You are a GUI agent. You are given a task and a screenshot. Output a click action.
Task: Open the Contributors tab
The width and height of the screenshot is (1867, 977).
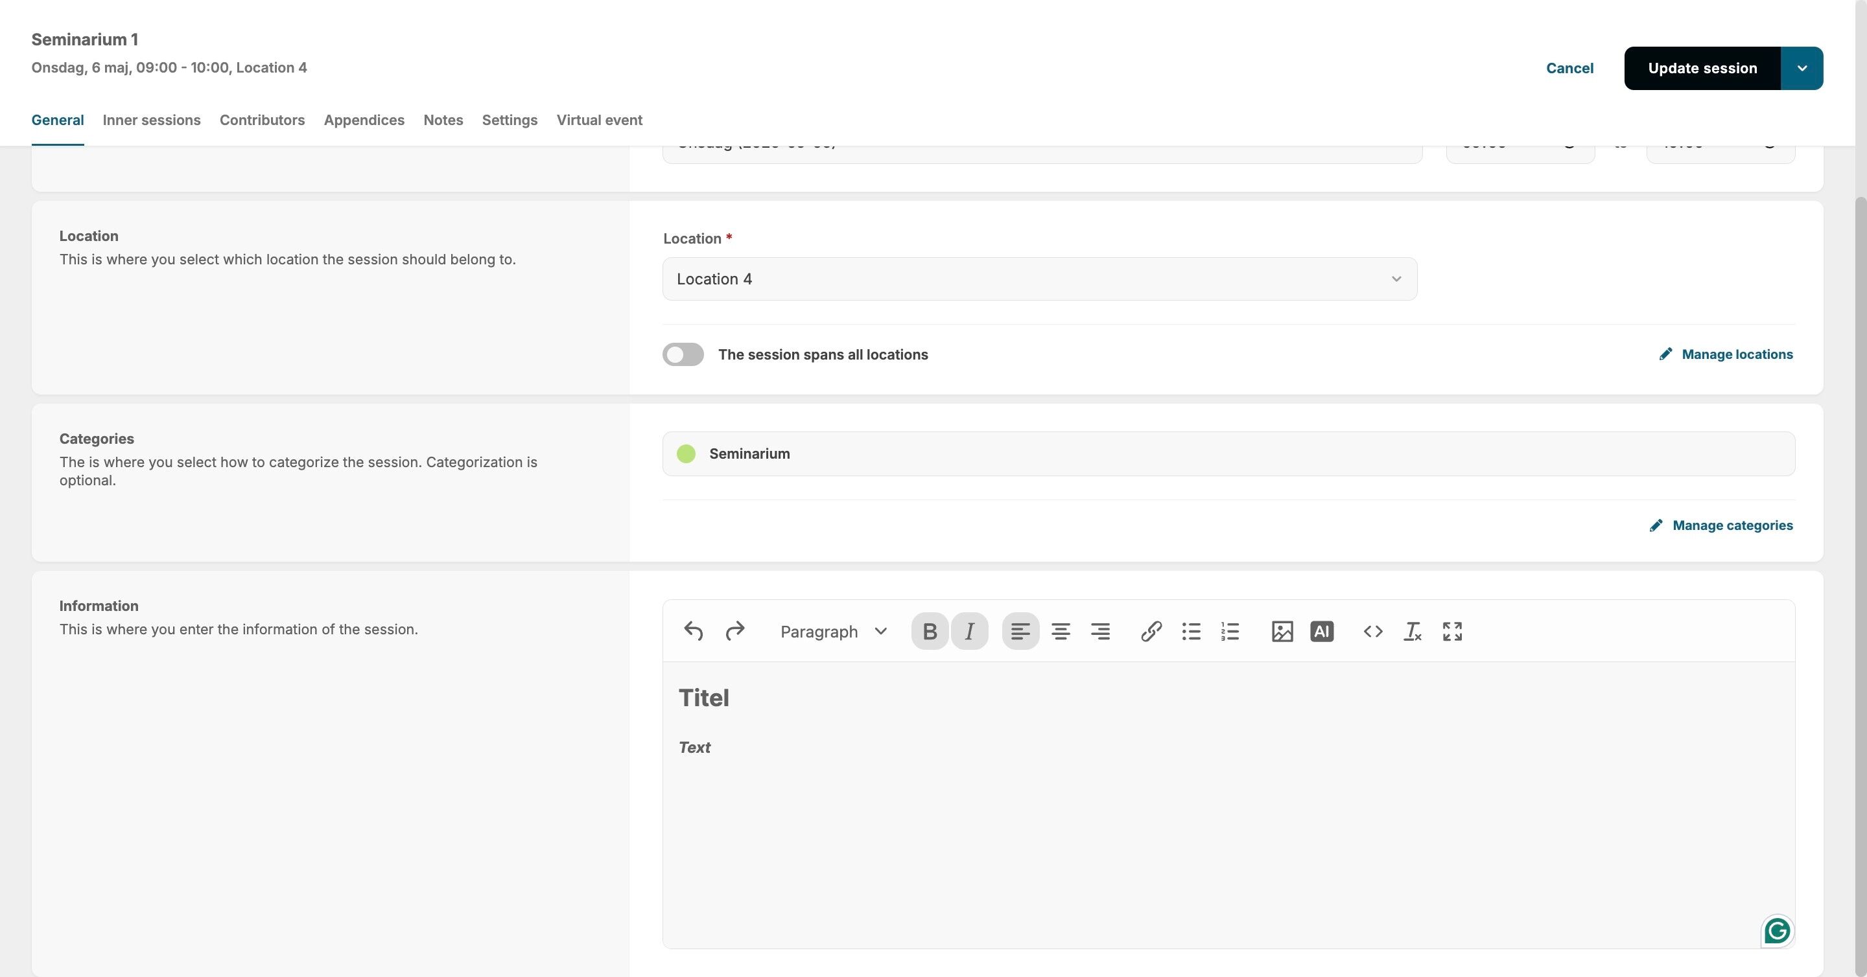[x=262, y=121]
